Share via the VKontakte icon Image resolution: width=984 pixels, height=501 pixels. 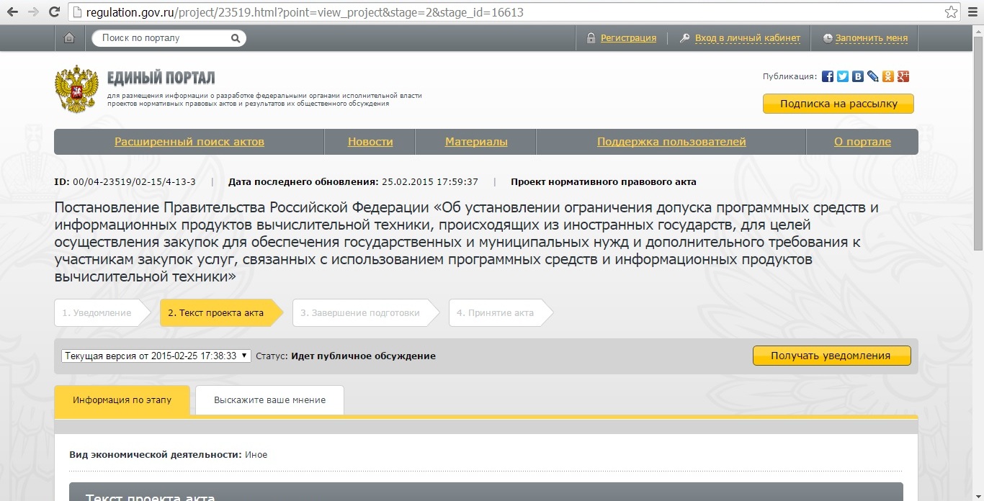(x=858, y=76)
